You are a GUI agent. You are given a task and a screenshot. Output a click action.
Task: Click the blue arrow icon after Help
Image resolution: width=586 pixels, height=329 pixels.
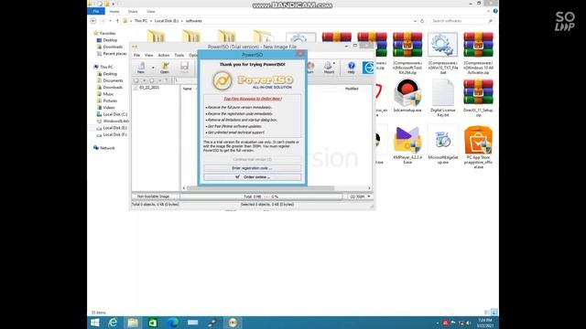tap(368, 68)
